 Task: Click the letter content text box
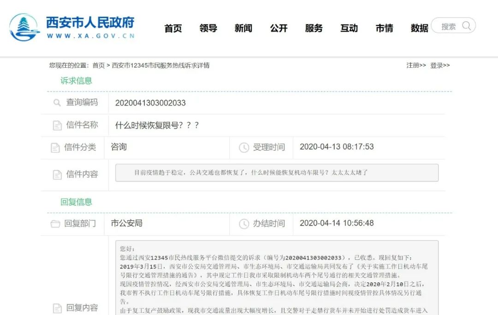click(x=277, y=173)
